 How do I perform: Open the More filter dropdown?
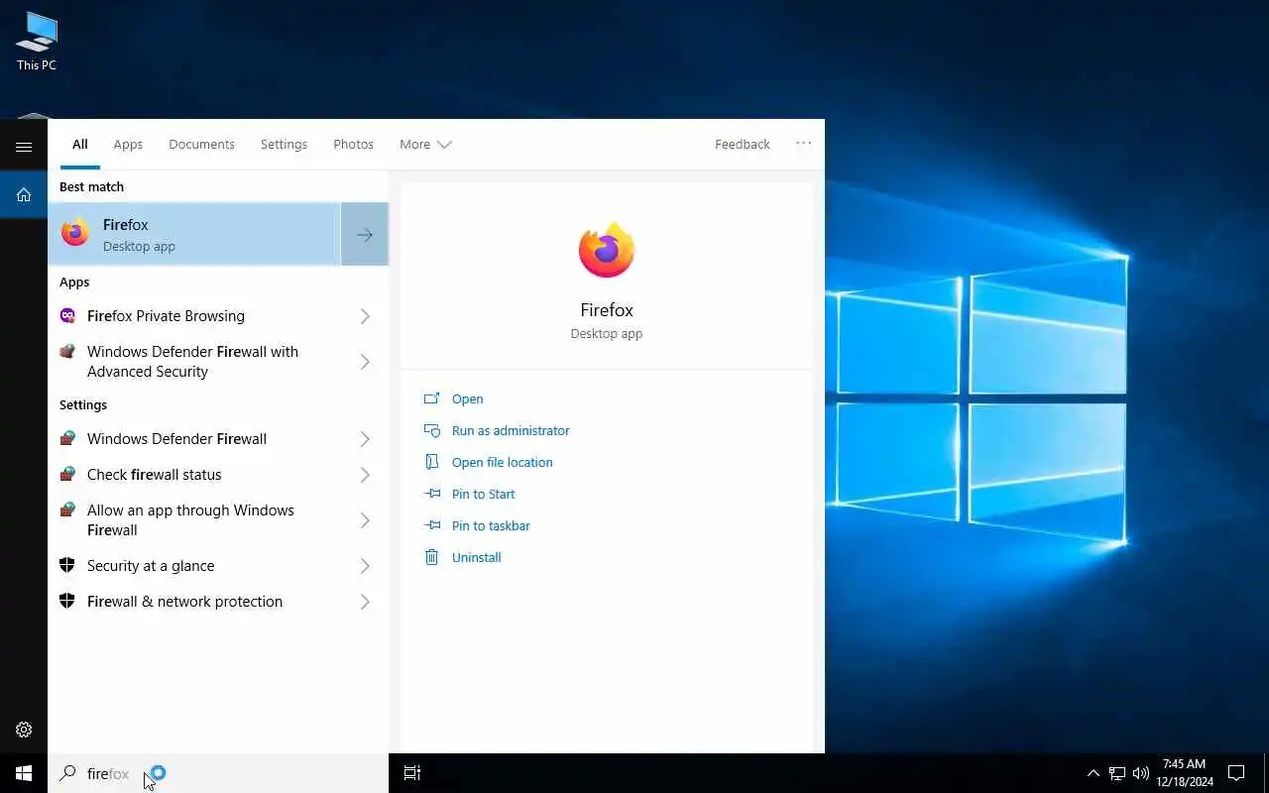point(425,145)
